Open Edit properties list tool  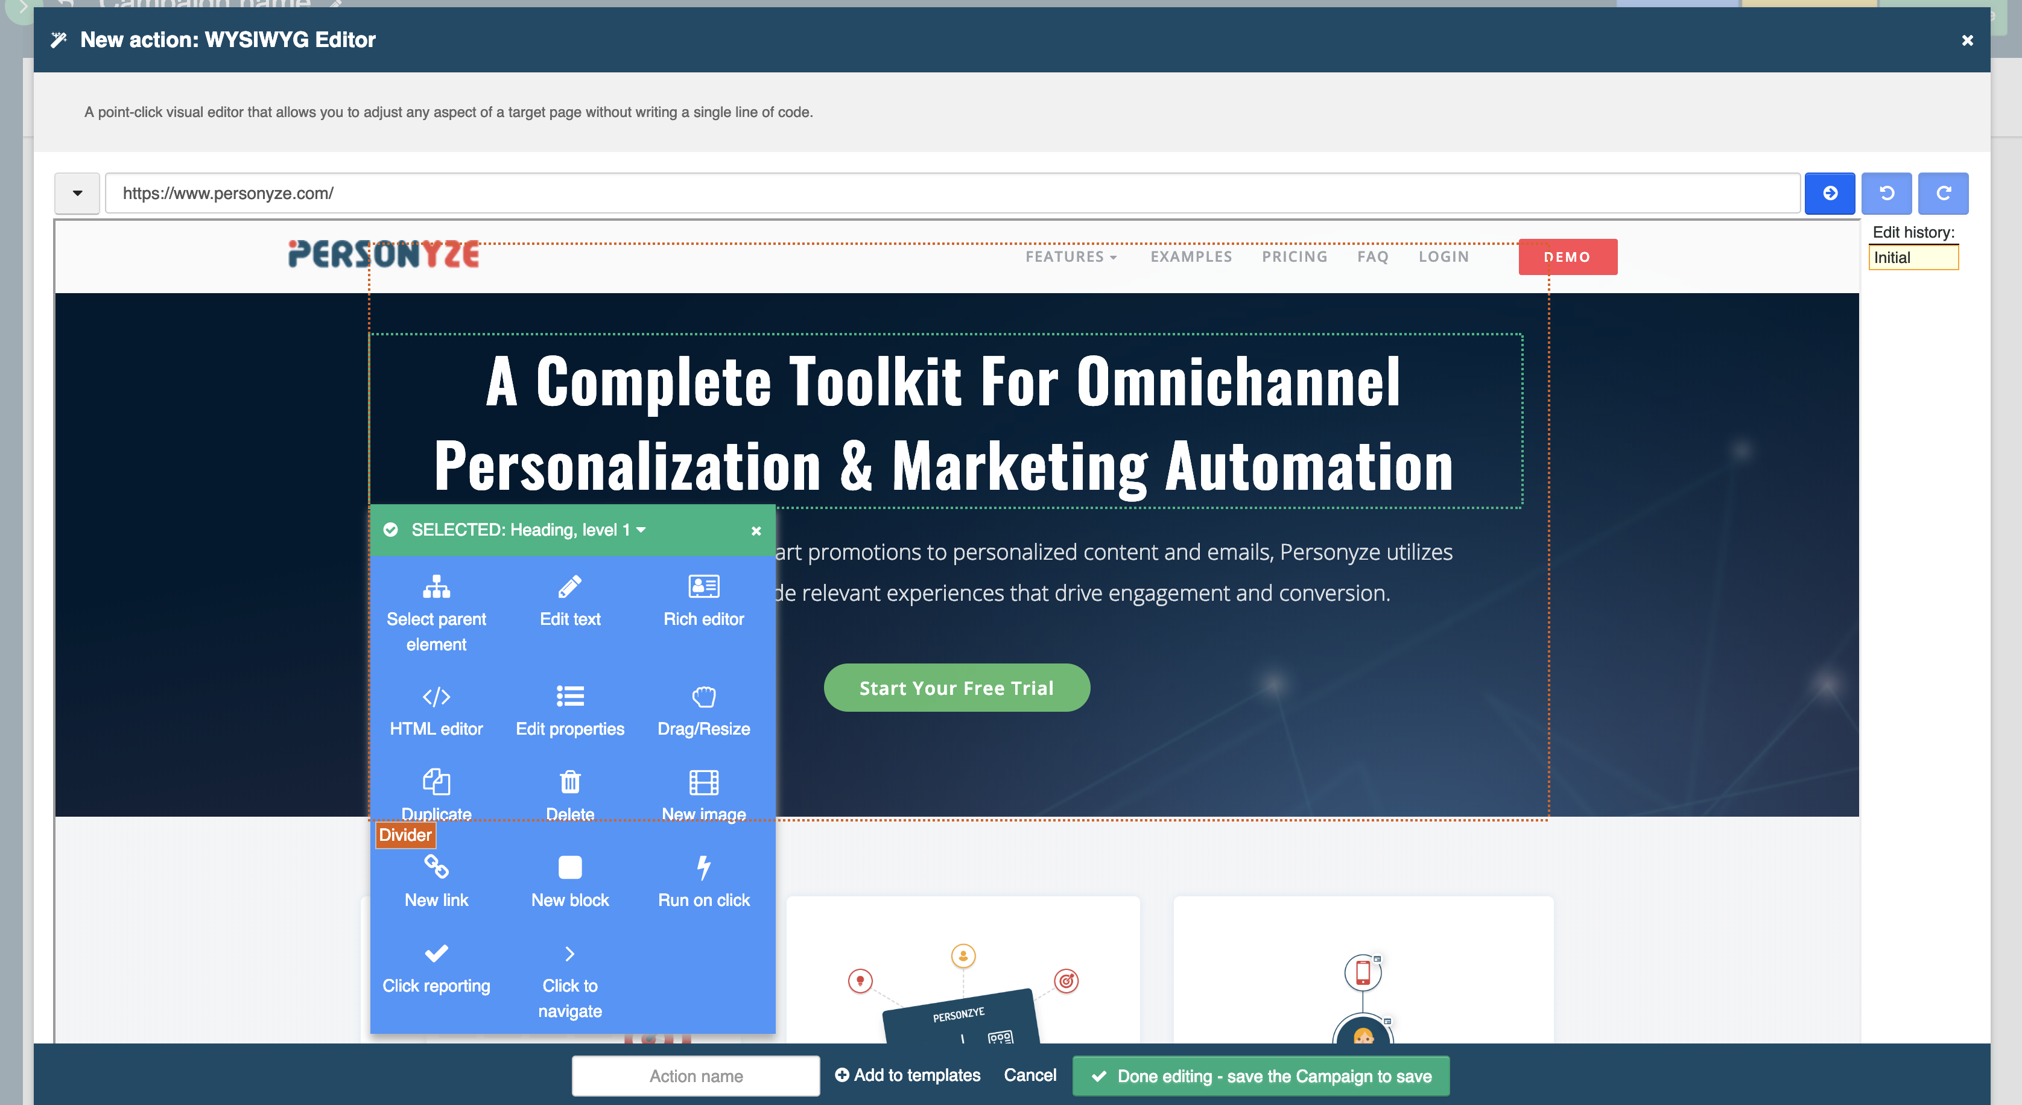[x=570, y=711]
